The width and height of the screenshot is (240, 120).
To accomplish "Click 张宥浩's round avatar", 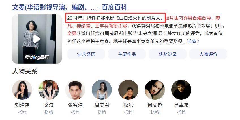I will point(75,90).
